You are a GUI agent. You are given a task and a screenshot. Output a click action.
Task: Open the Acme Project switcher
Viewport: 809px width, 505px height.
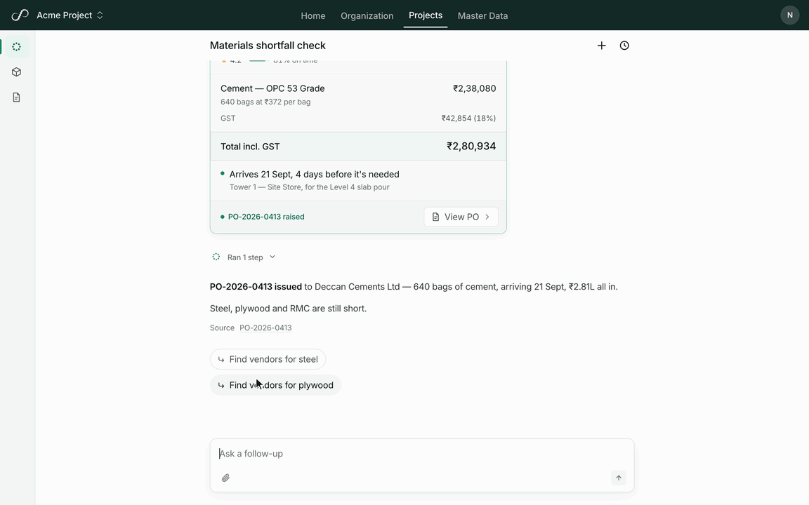tap(70, 15)
